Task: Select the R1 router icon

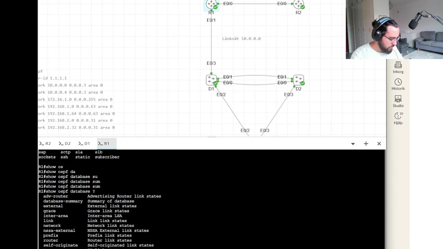Action: click(211, 4)
